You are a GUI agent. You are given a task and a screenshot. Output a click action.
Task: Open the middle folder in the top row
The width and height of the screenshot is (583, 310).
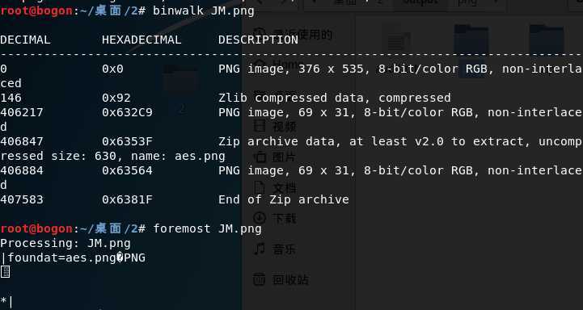pos(471,38)
